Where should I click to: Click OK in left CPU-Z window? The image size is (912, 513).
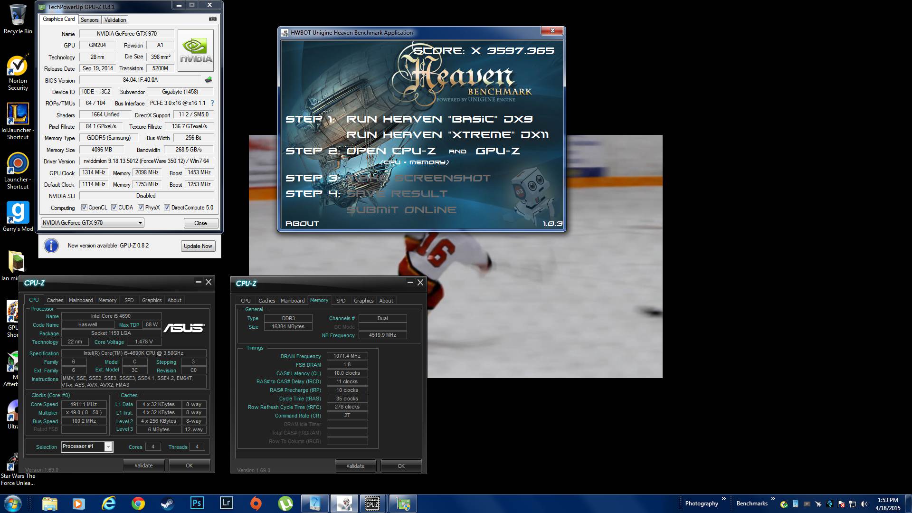tap(189, 465)
